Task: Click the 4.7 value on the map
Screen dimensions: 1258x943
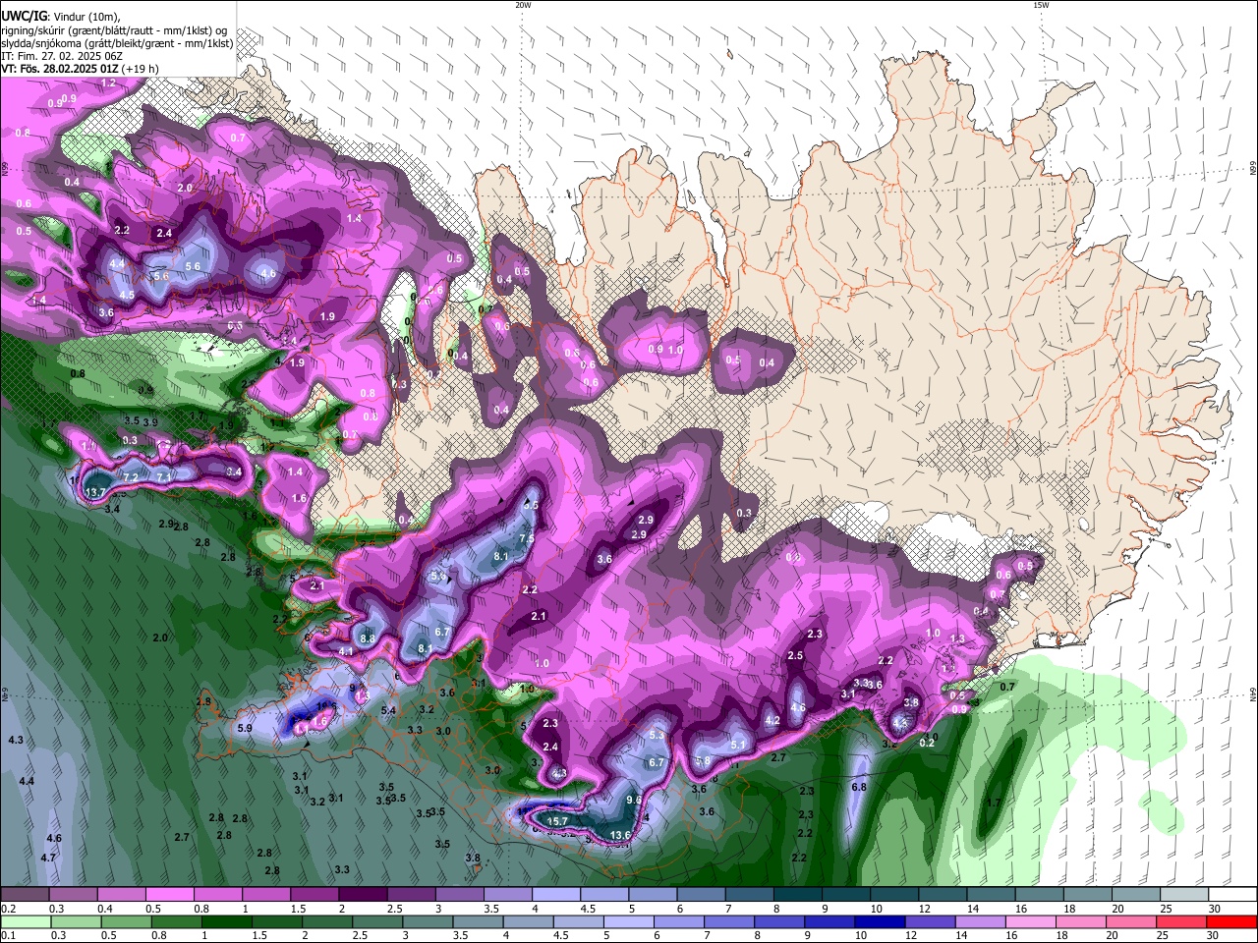Action: (48, 858)
